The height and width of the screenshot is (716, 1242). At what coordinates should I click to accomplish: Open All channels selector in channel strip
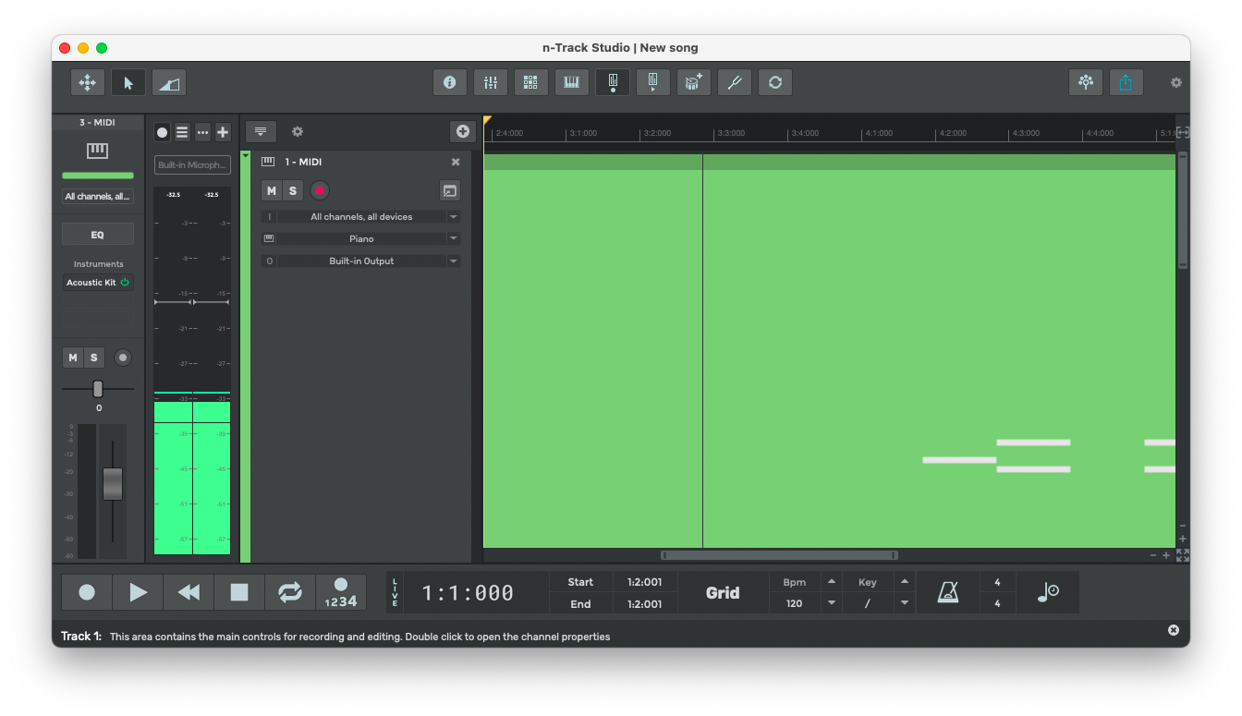point(97,197)
